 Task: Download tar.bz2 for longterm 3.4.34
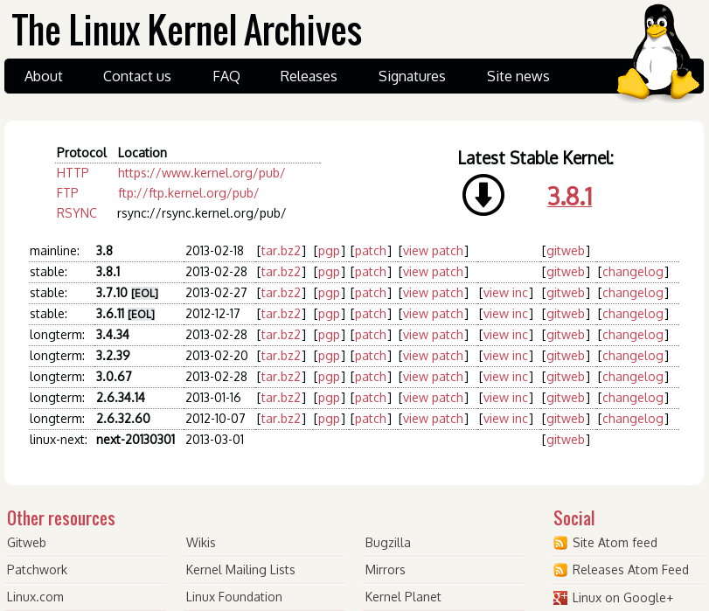tap(281, 335)
